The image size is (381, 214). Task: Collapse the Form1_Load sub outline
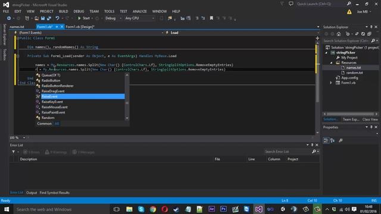tap(18, 56)
